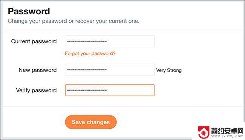Viewport: 245px width, 140px height.
Task: Click the 'Current password' field label
Action: (34, 41)
